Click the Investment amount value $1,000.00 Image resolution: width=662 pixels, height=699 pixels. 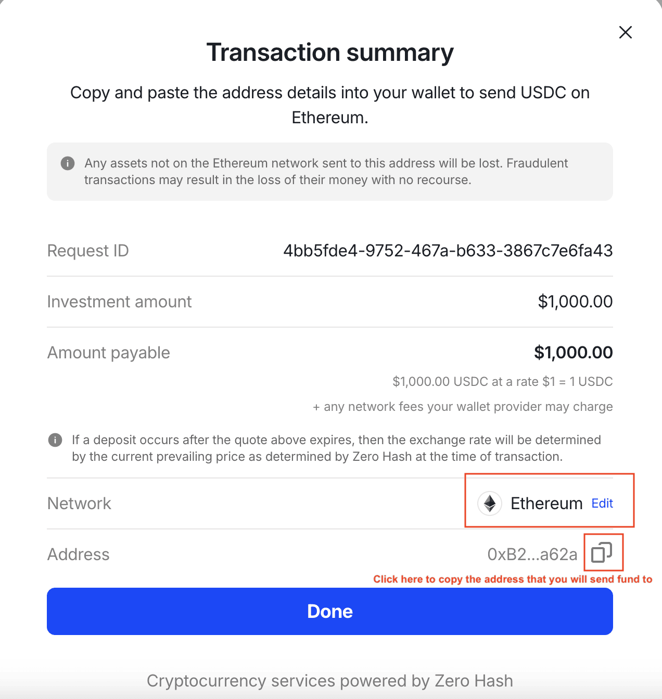click(x=575, y=302)
